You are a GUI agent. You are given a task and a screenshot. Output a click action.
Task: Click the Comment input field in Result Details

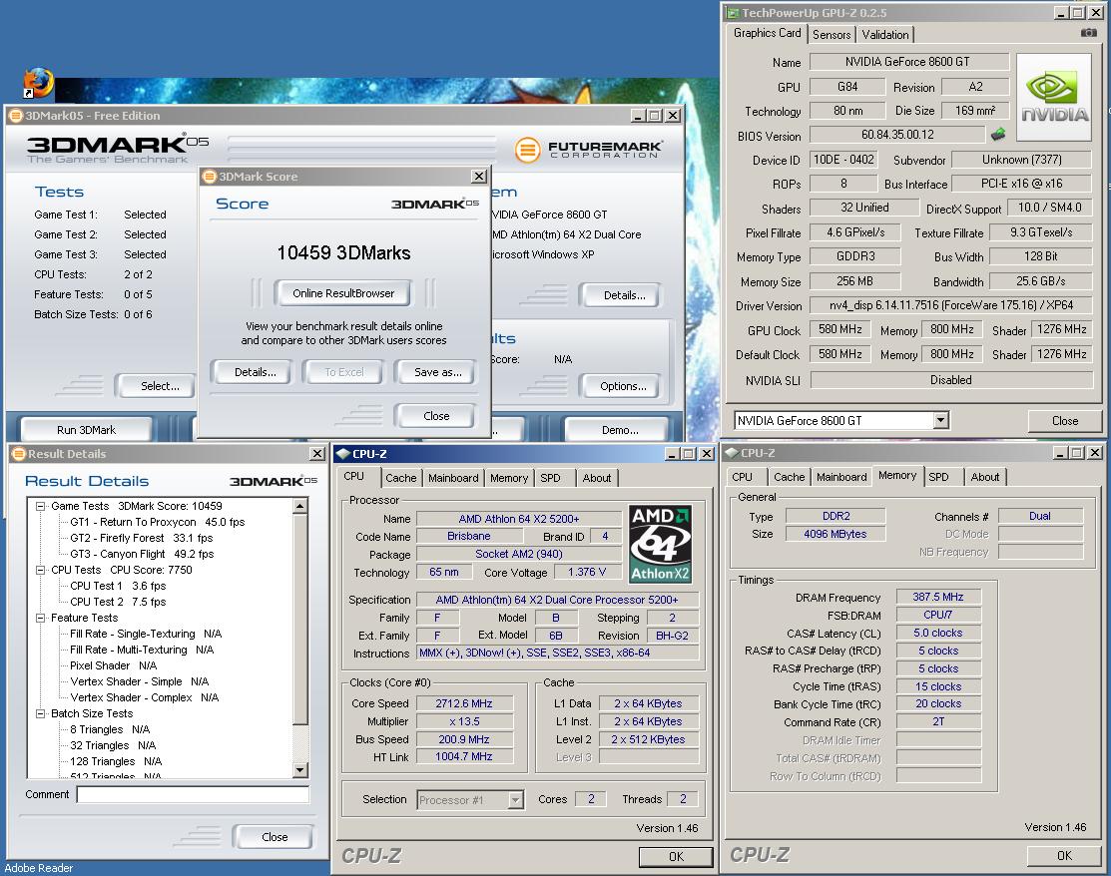(x=193, y=794)
